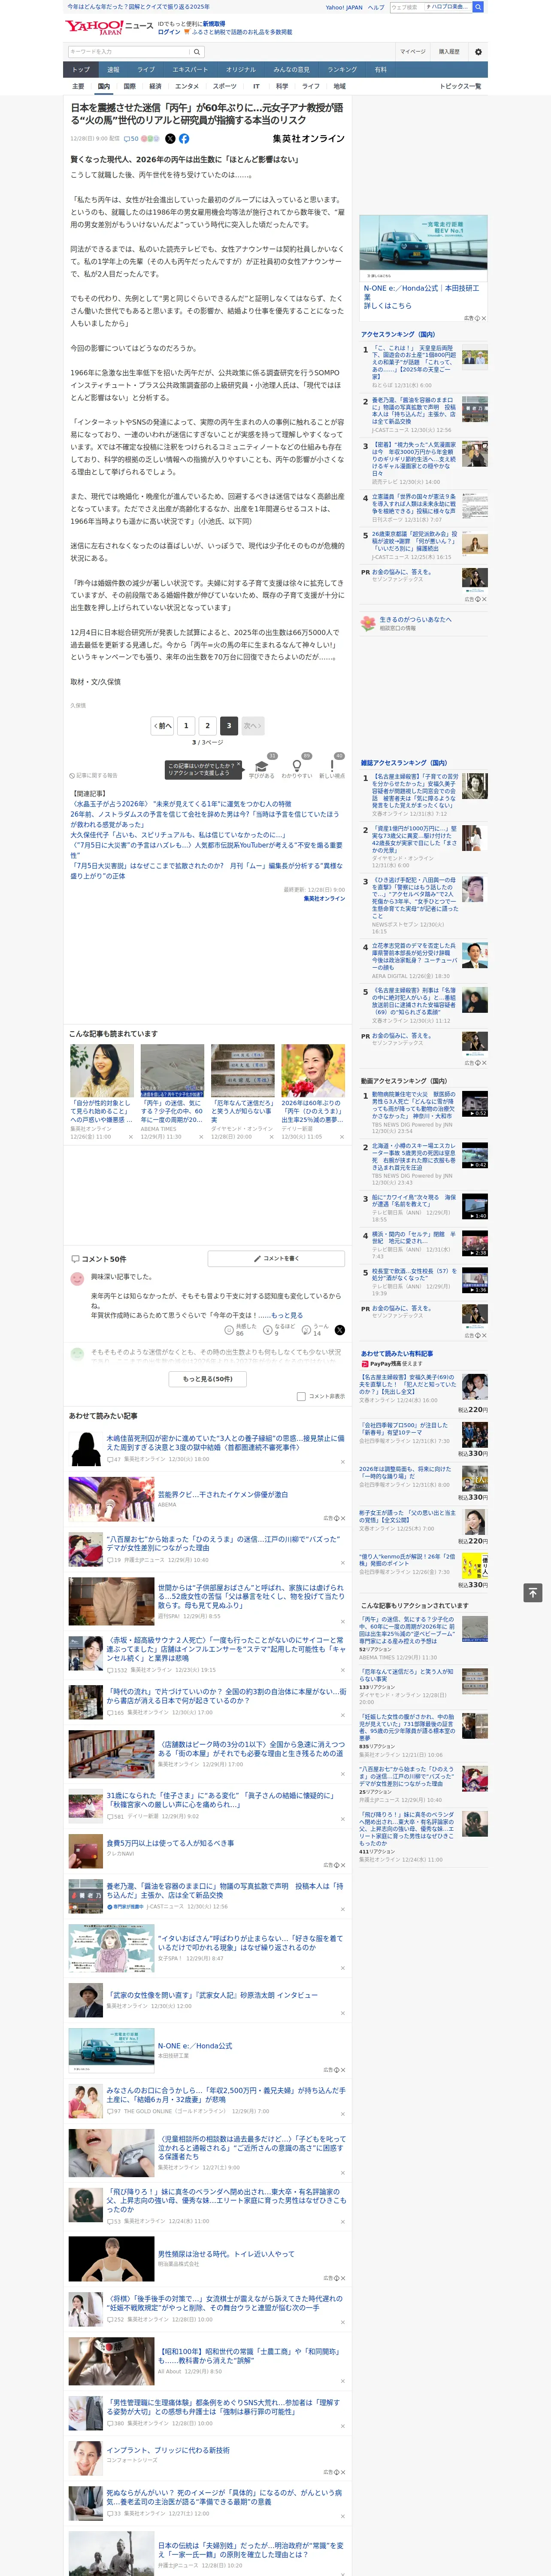The width and height of the screenshot is (551, 2576).
Task: Toggle the コメント非表示 checkbox
Action: 301,1396
